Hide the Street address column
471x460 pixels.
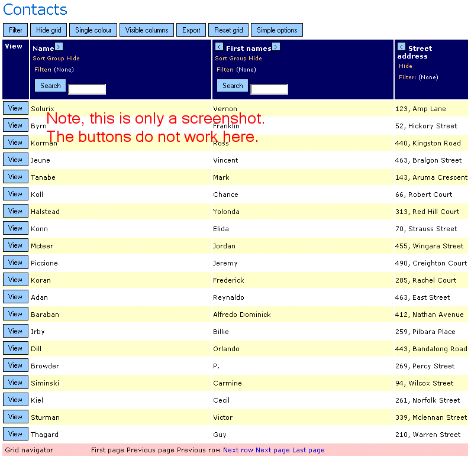click(405, 66)
